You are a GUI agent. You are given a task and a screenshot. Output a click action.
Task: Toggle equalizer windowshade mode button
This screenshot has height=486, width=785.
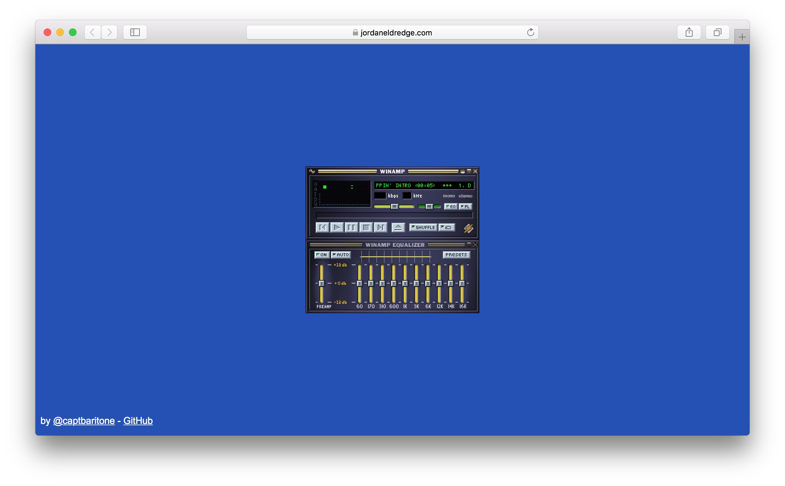pos(469,245)
